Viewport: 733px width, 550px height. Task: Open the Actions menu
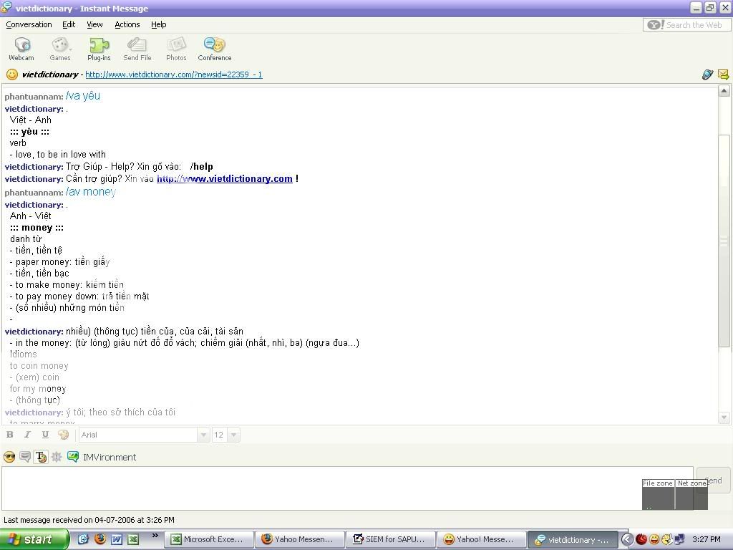127,24
